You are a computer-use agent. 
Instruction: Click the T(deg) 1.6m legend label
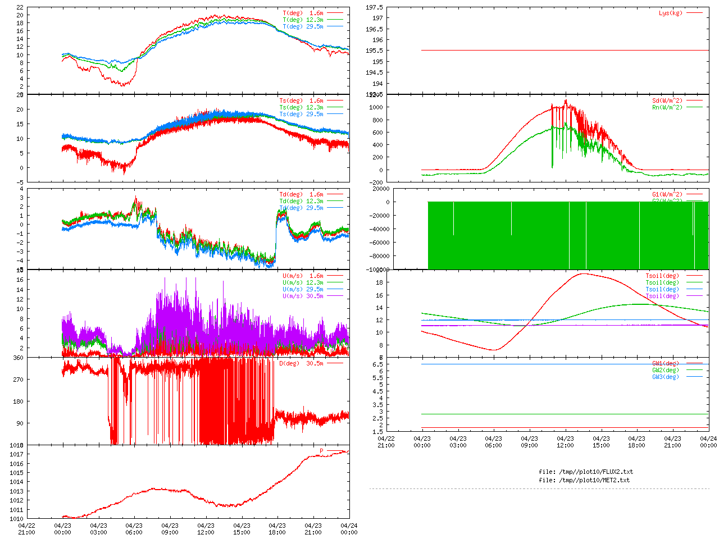point(303,13)
